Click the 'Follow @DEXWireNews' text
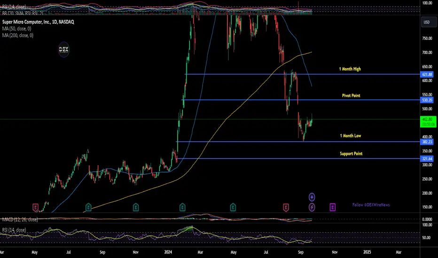438x258 pixels. pyautogui.click(x=371, y=205)
